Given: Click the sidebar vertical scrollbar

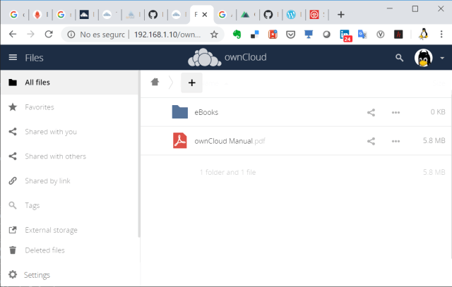Looking at the screenshot, I should click(139, 154).
